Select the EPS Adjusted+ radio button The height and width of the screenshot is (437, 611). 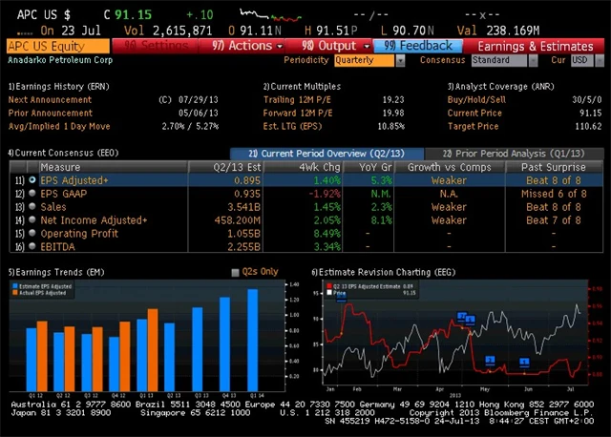(x=32, y=179)
